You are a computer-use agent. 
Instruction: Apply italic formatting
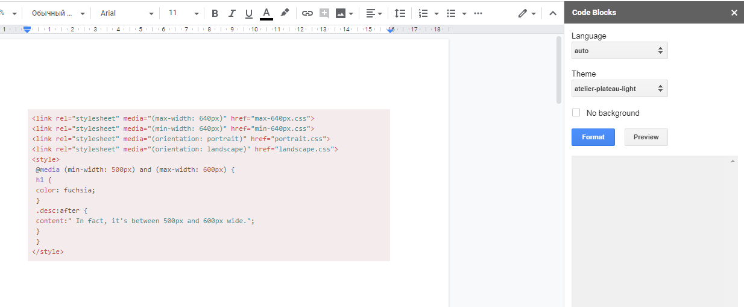(232, 13)
